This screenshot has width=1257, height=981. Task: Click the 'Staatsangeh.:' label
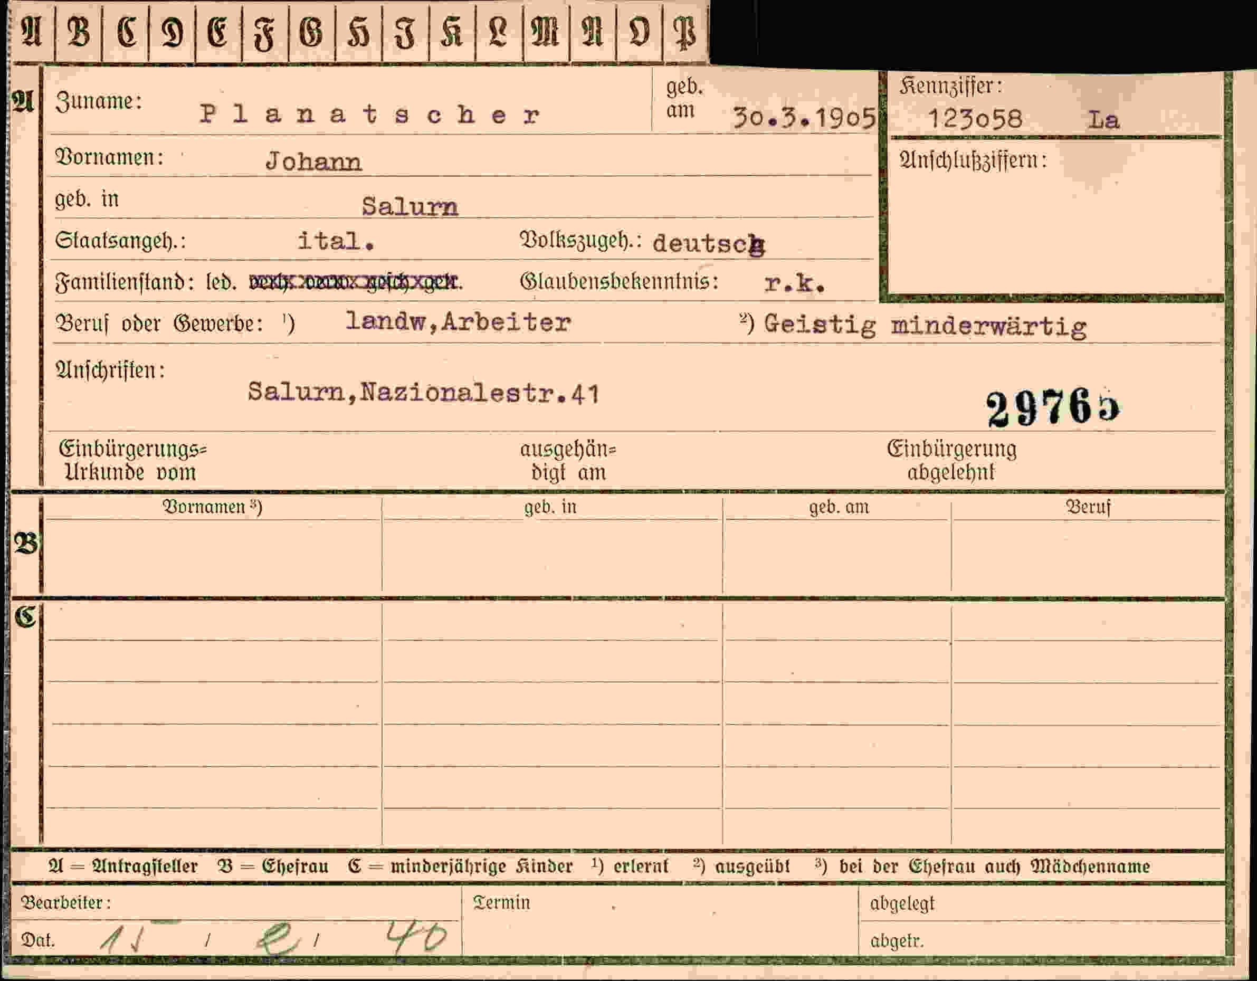click(x=120, y=240)
